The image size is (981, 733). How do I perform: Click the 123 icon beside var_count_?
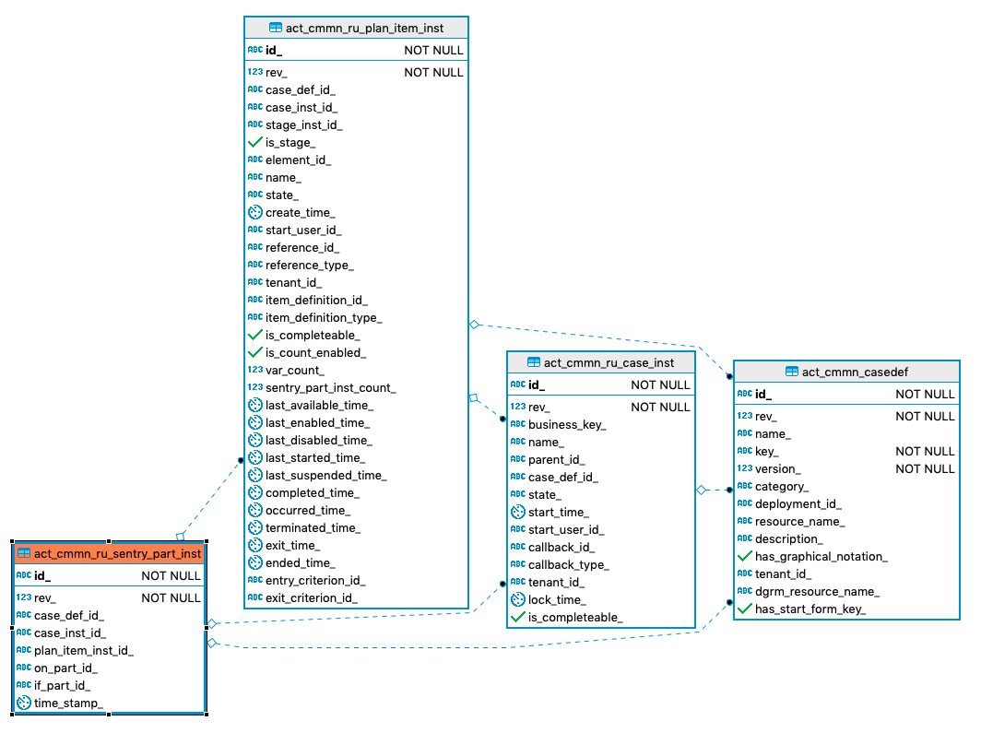[255, 371]
